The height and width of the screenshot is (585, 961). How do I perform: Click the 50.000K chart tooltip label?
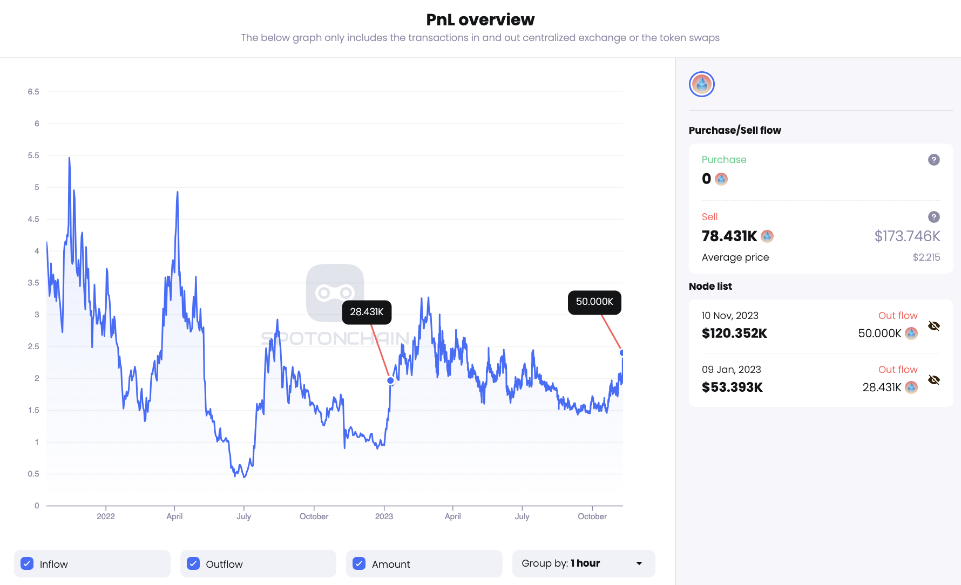[594, 302]
